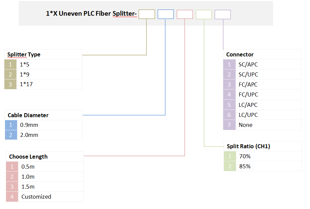
Task: Select the 85% split ratio
Action: pos(245,166)
